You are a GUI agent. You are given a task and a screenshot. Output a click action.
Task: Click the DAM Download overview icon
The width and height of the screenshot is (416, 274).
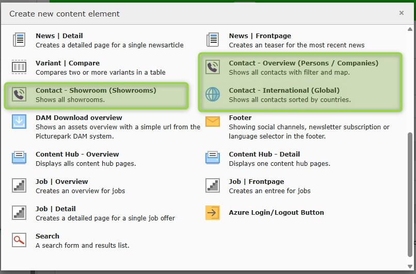pos(19,122)
